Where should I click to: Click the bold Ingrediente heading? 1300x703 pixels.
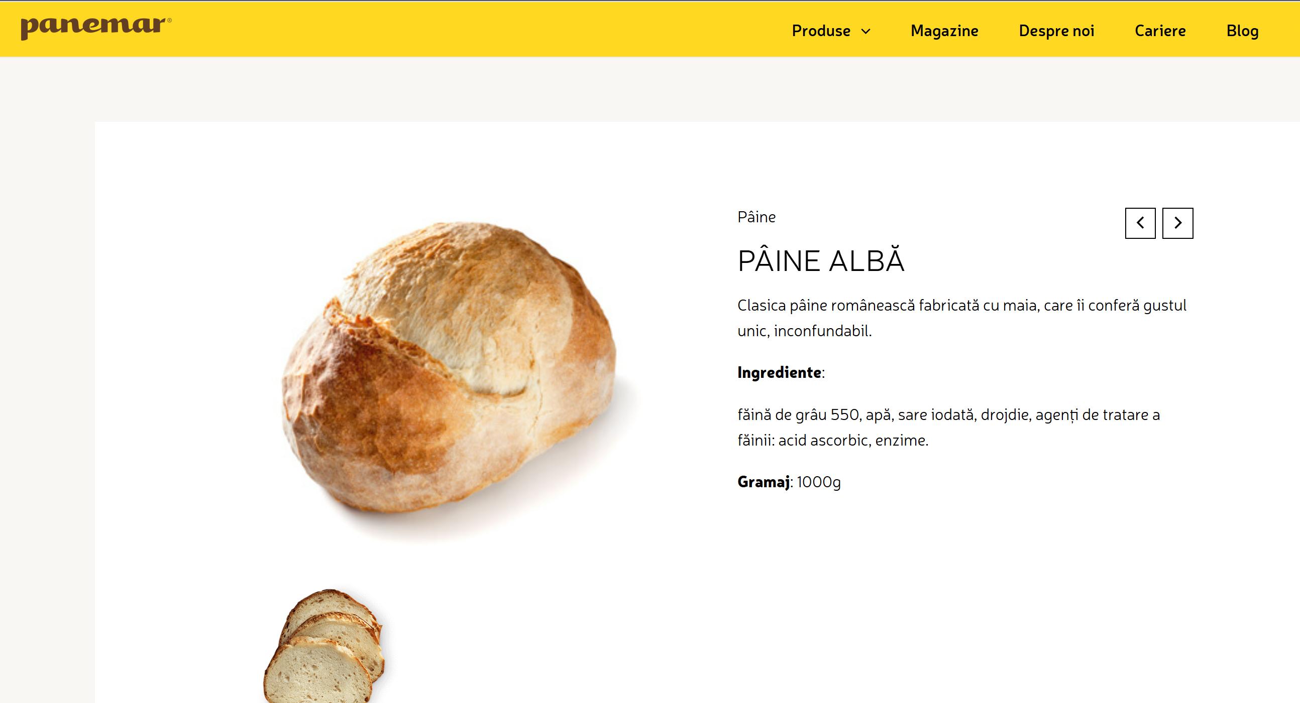coord(779,372)
